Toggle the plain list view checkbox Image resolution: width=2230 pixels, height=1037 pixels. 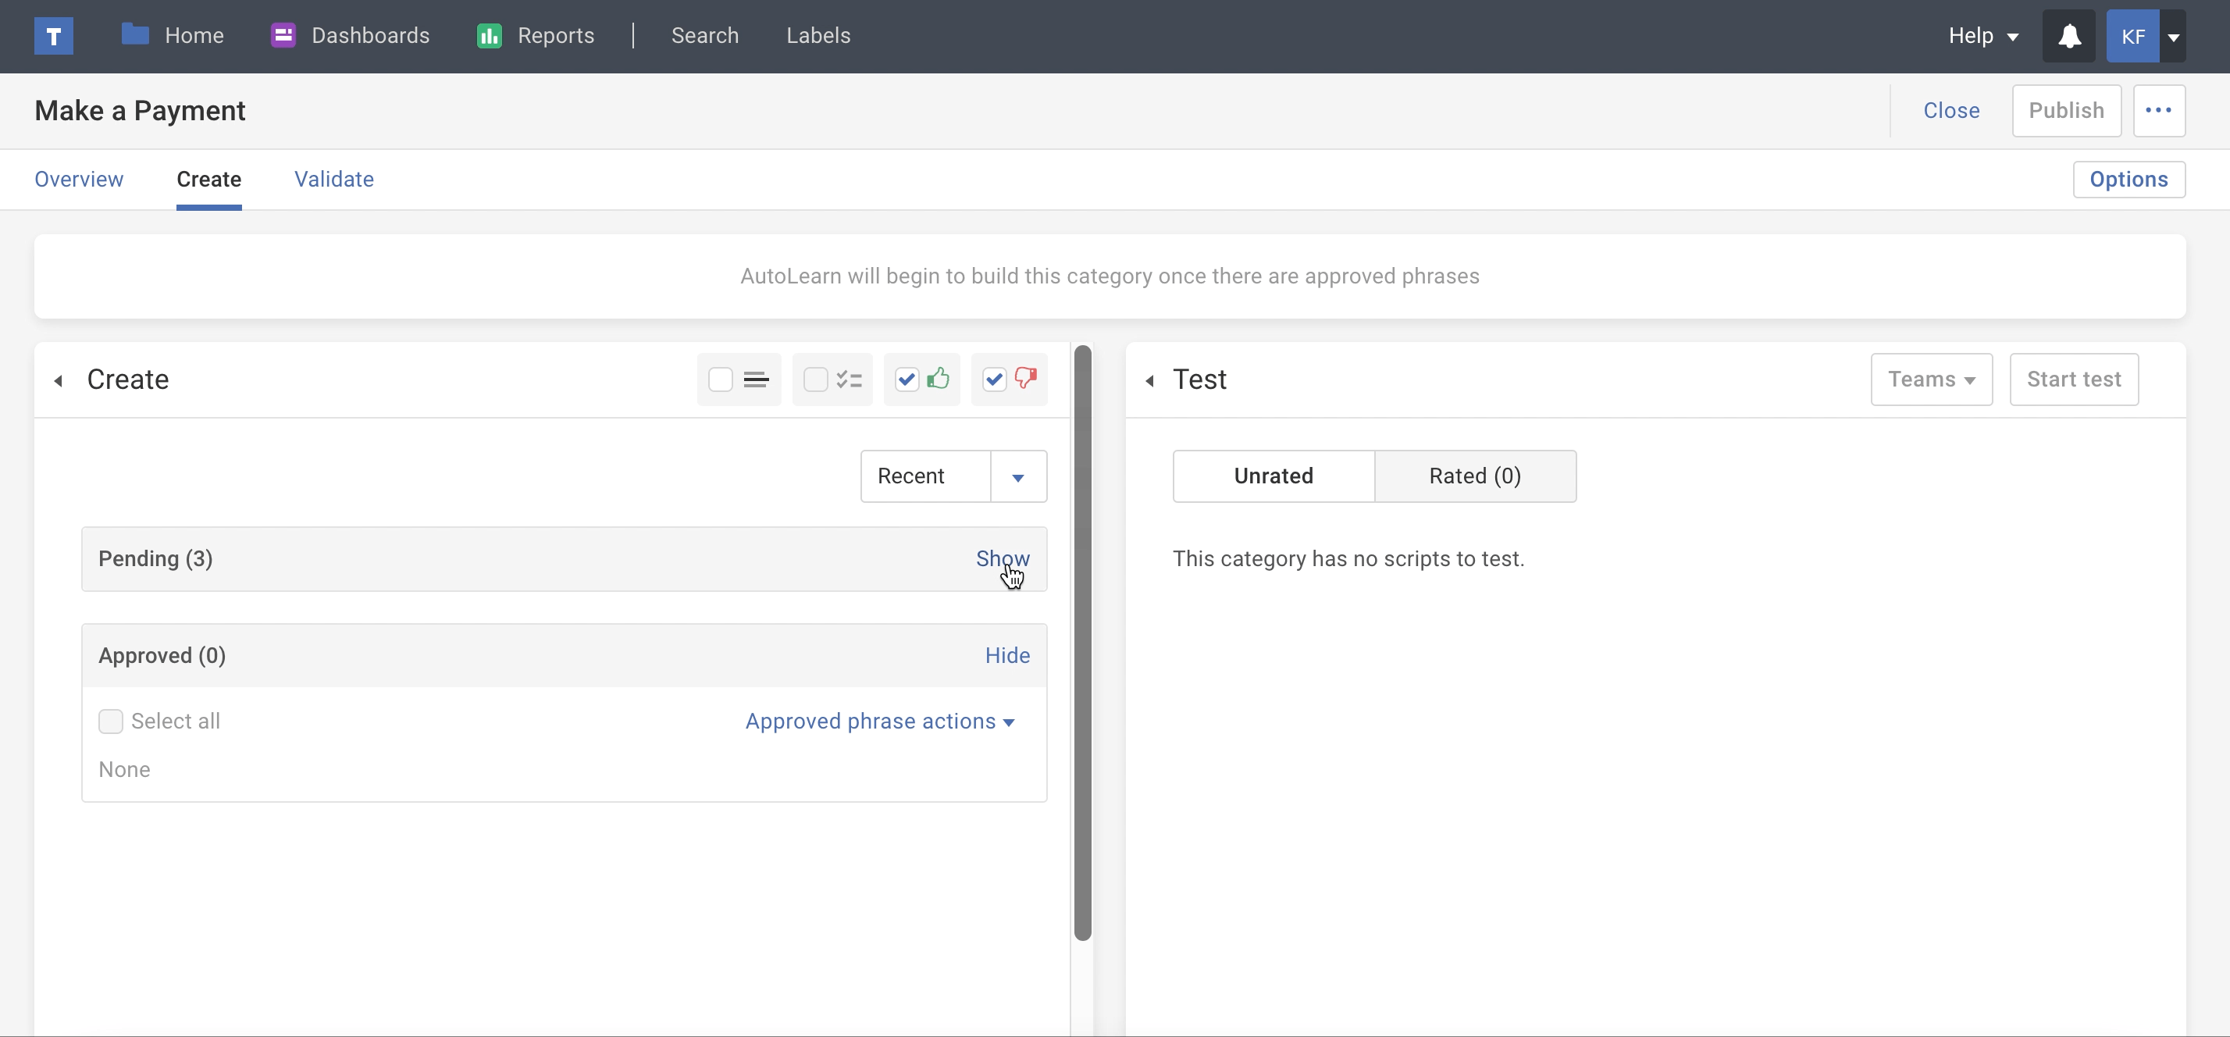[x=720, y=380]
